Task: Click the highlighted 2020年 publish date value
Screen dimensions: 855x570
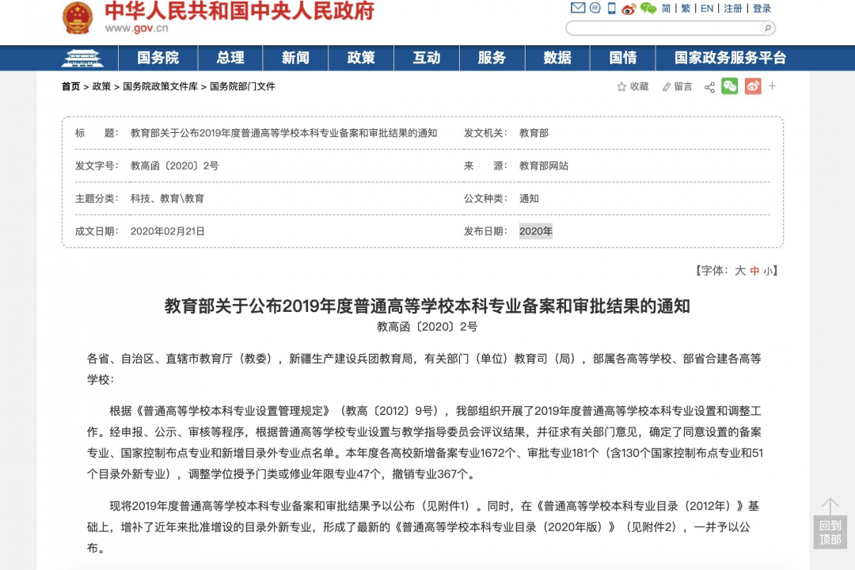Action: 536,231
